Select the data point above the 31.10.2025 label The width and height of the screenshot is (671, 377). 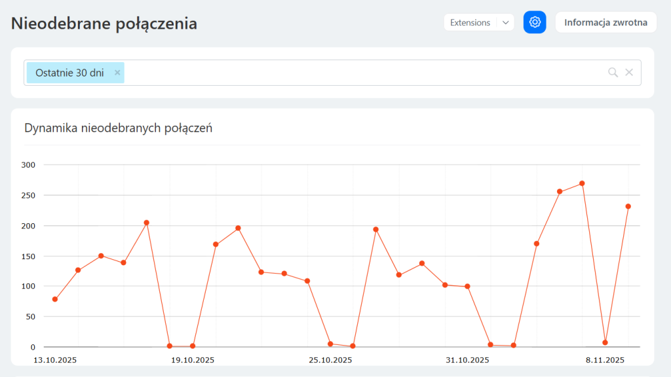click(467, 286)
